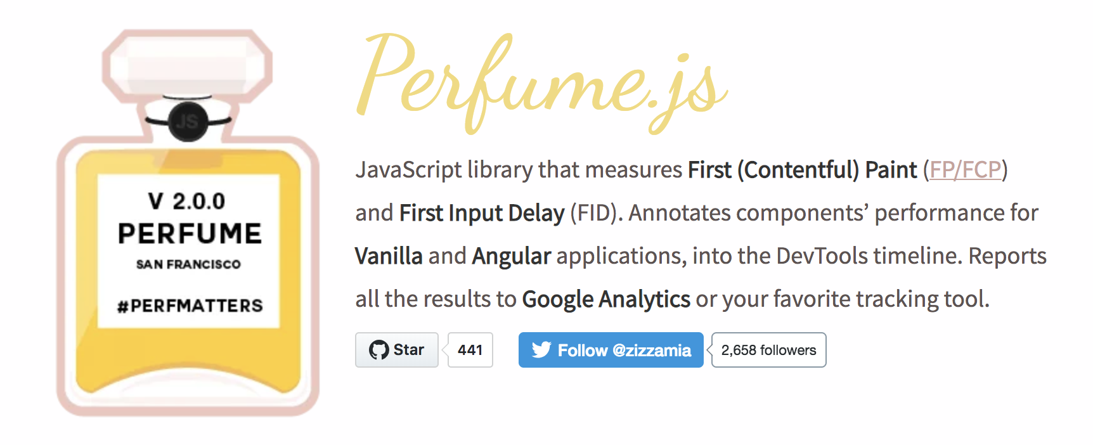Image resolution: width=1093 pixels, height=445 pixels.
Task: Click the GitHub octocat icon
Action: pos(379,350)
